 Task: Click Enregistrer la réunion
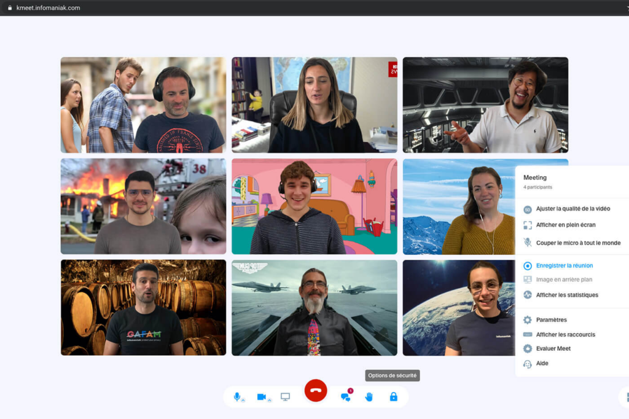[x=564, y=265]
